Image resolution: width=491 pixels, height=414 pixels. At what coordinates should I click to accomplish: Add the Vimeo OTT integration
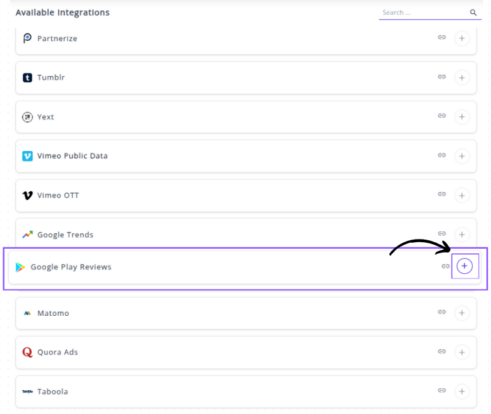coord(461,195)
